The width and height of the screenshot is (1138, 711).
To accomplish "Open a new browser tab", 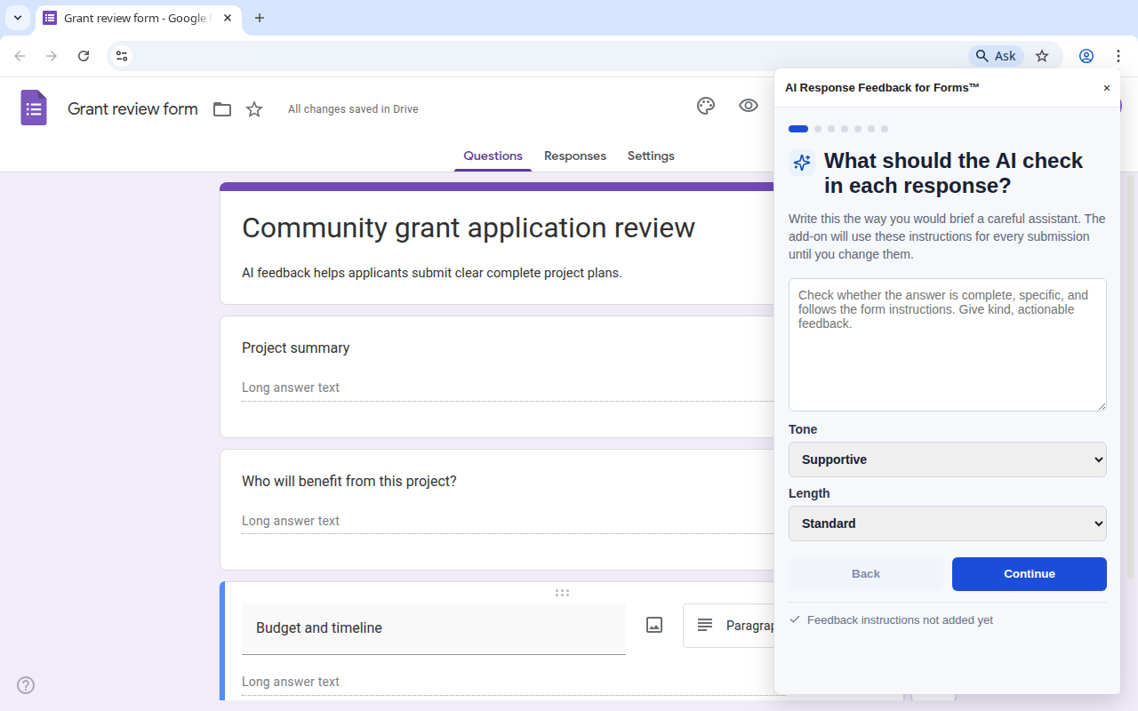I will [260, 18].
